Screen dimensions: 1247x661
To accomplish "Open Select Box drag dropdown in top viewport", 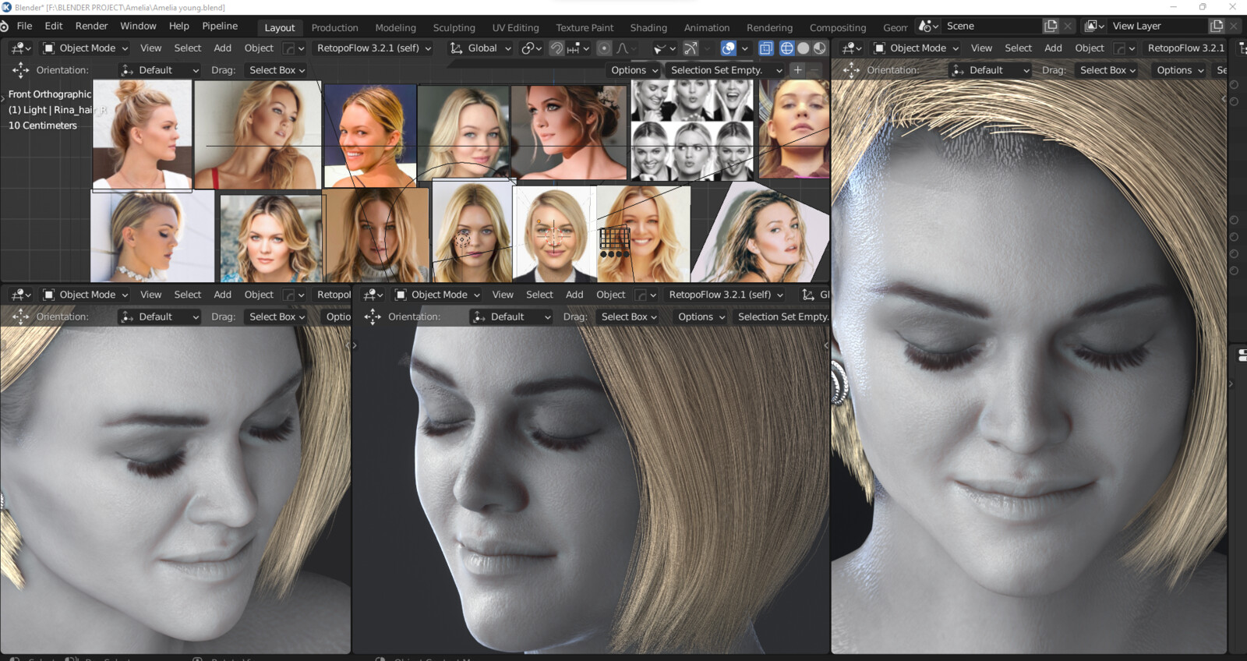I will 277,70.
